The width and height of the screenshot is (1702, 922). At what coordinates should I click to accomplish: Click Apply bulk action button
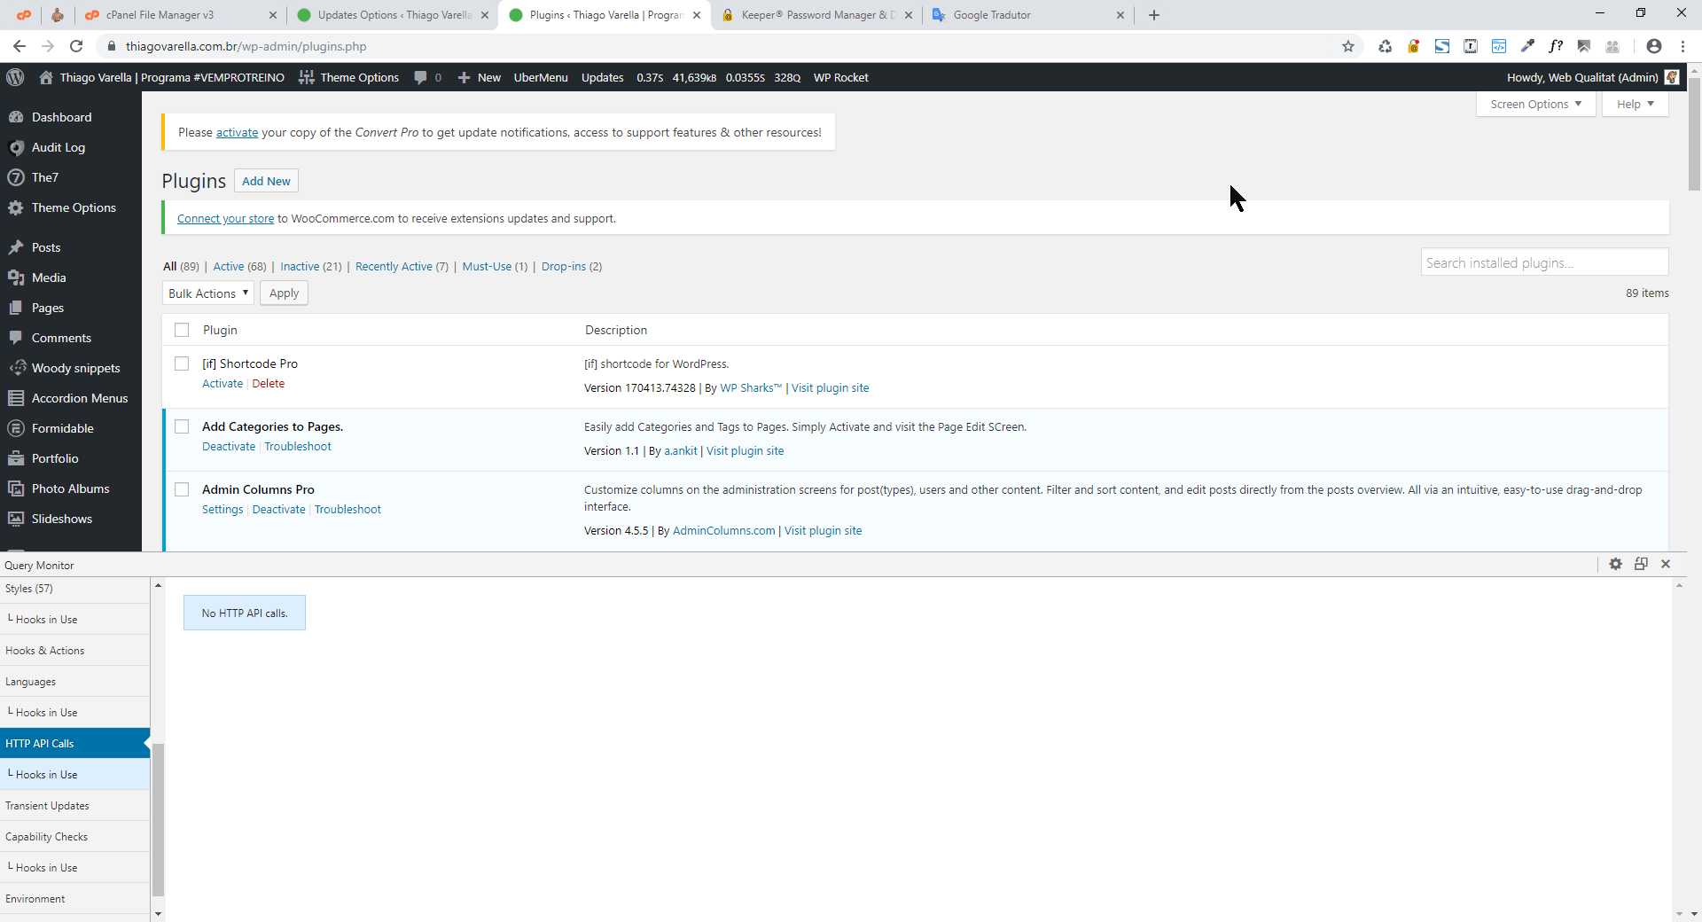284,293
